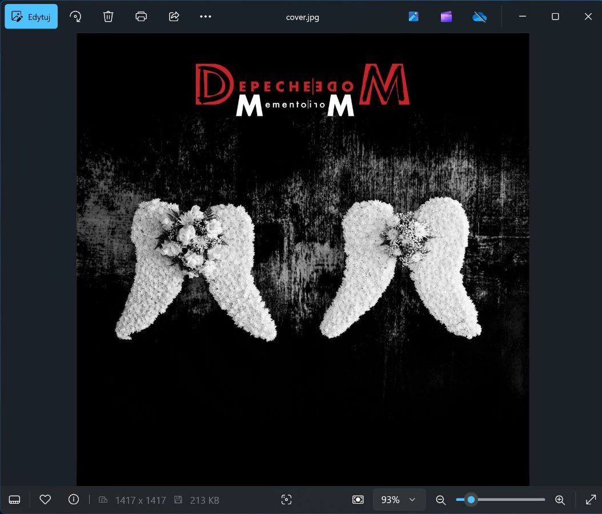
Task: Open the three-dots more options menu
Action: (x=206, y=17)
